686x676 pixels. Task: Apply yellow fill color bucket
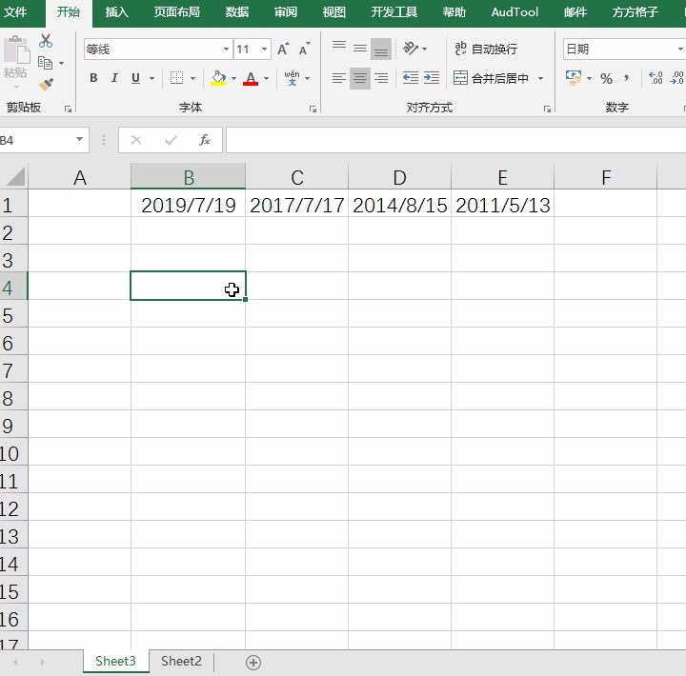tap(218, 78)
